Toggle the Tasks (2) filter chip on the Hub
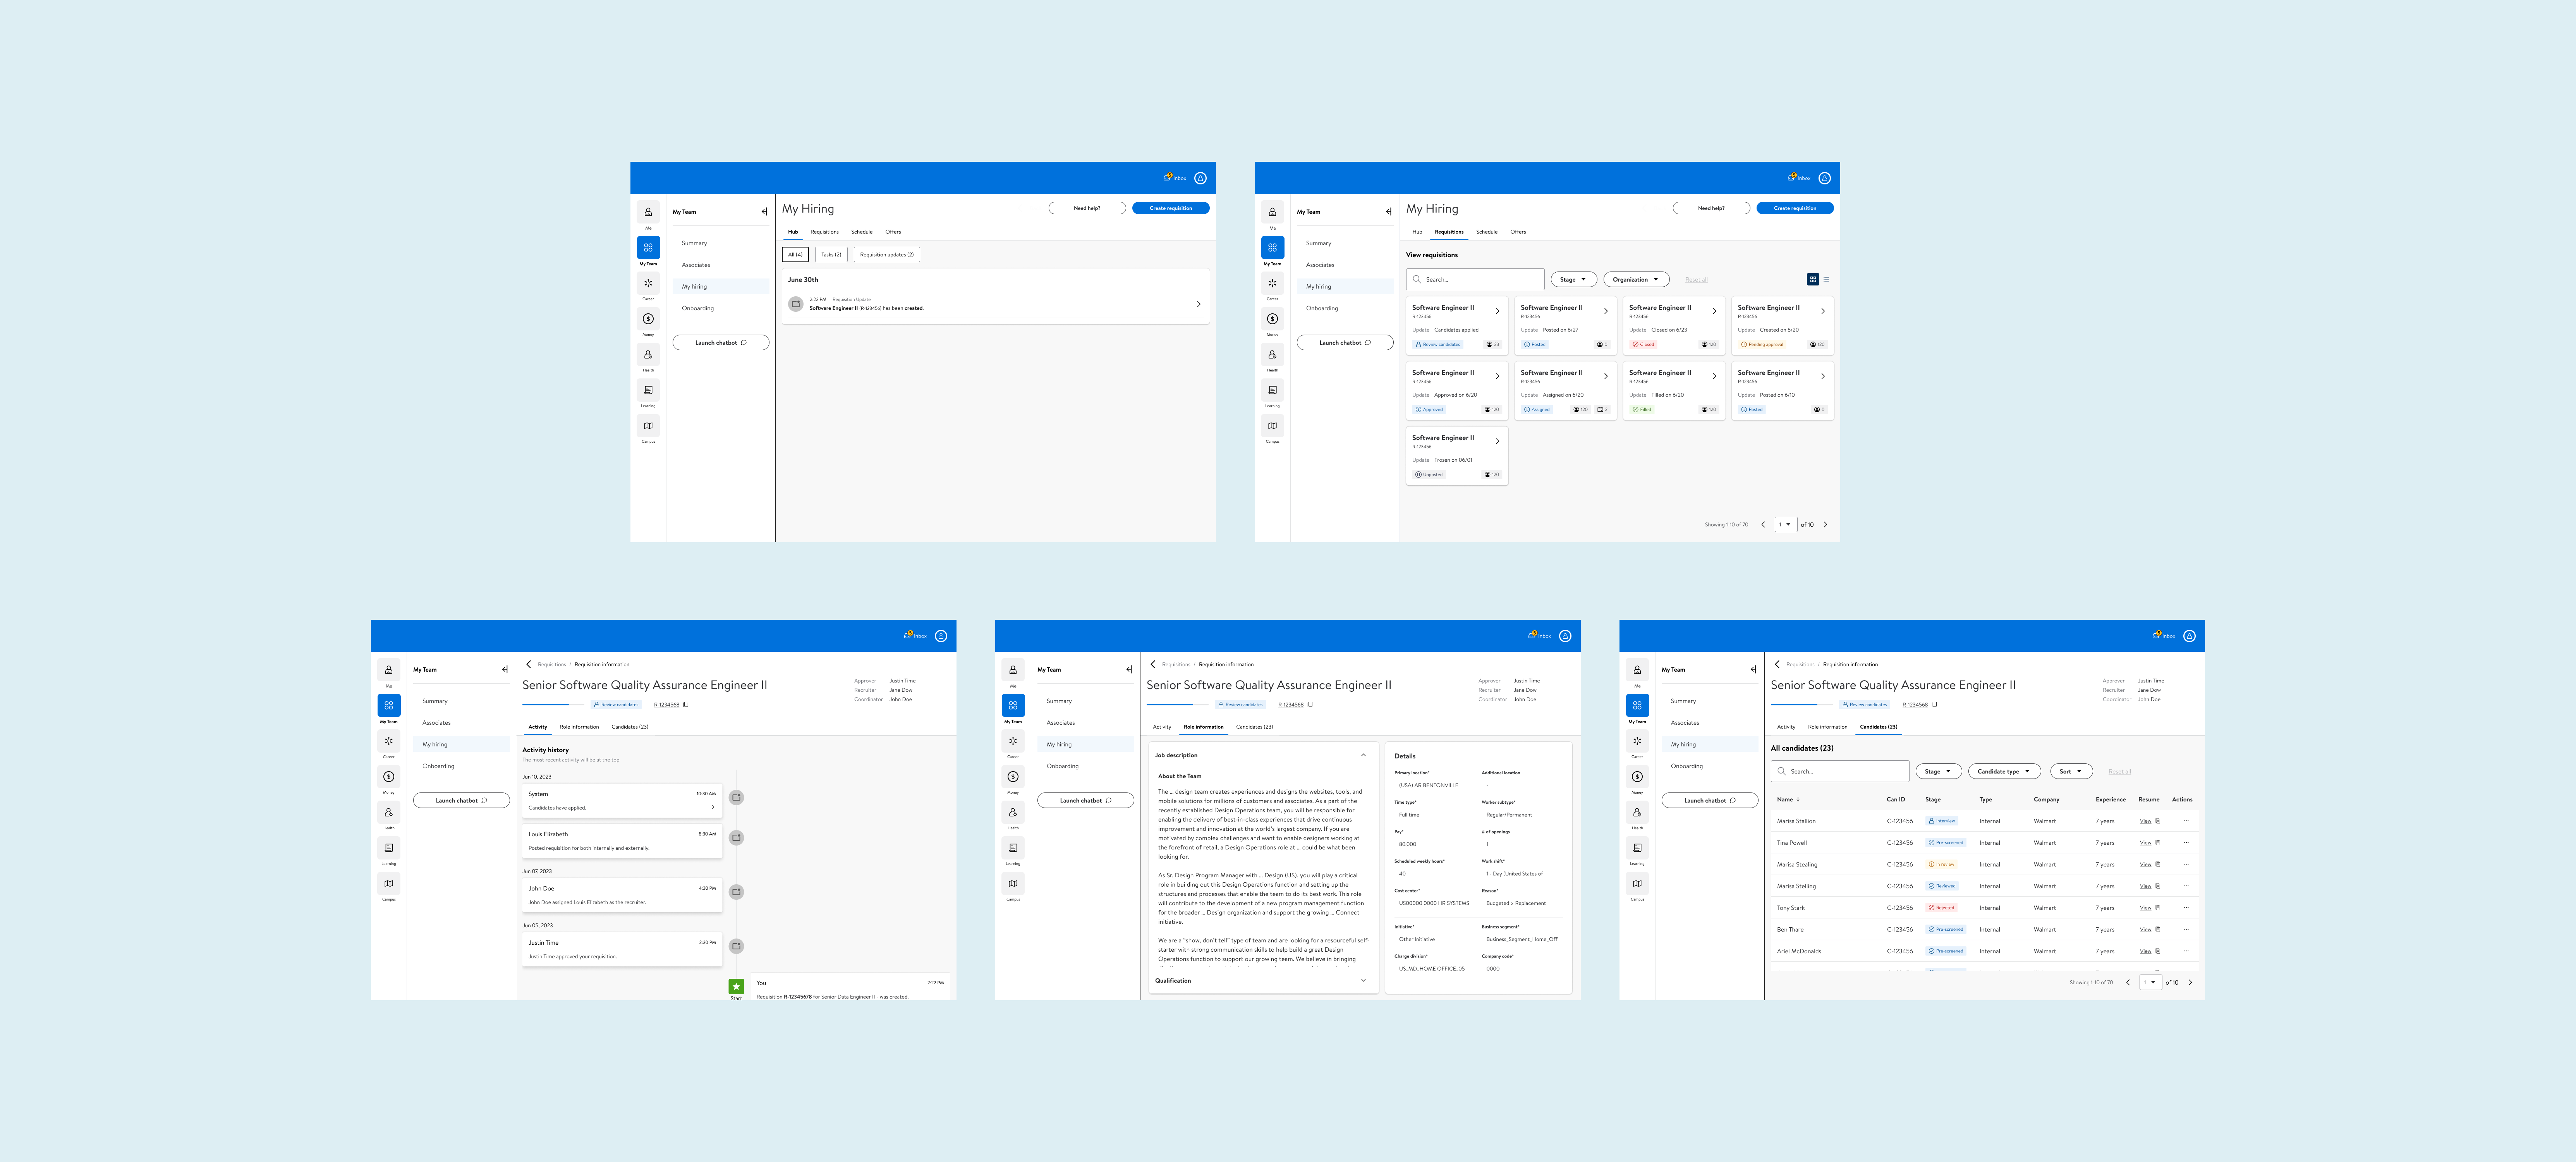 831,255
